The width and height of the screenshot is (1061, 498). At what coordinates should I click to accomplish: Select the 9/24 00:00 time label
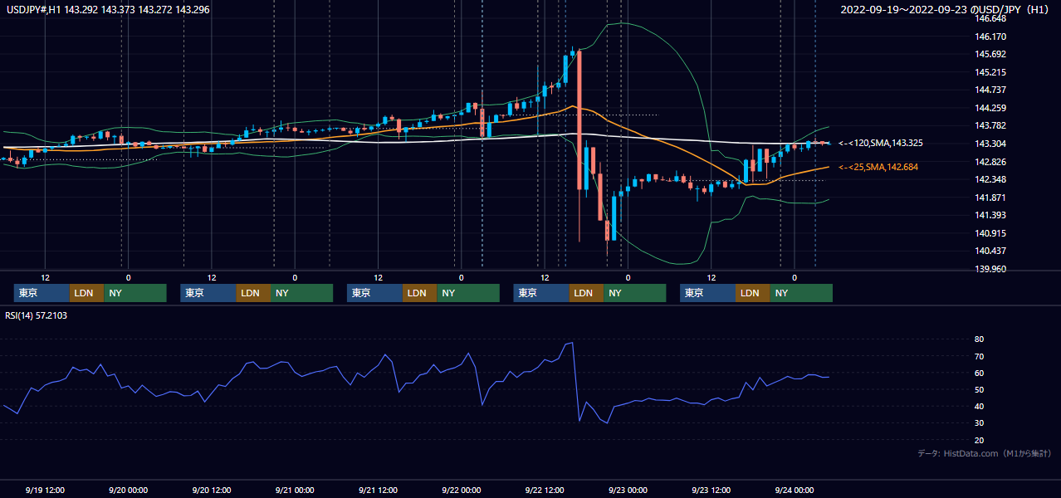tap(795, 490)
